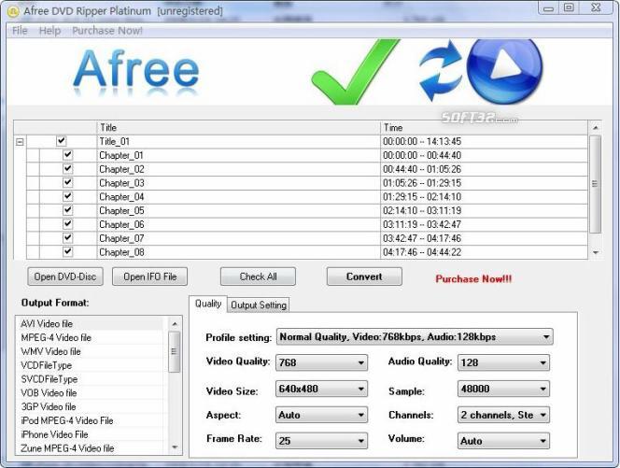Click the Time column header

[484, 127]
